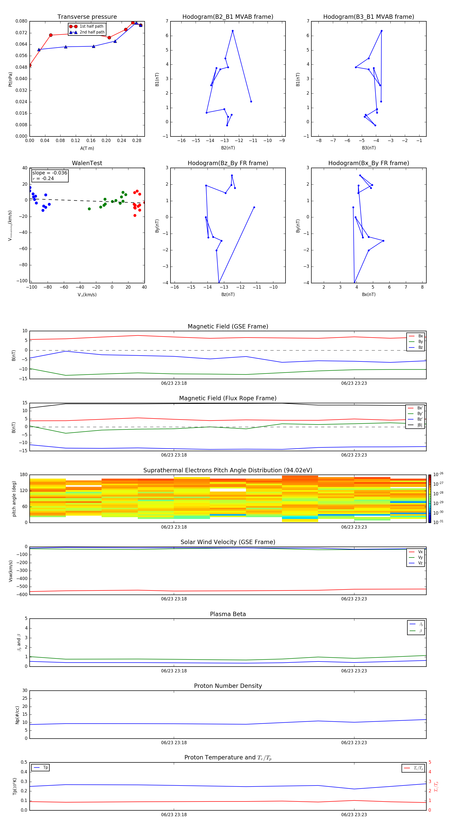This screenshot has width=456, height=837.
Task: Select 'Bx' in the GSE field legend
Action: coord(416,336)
